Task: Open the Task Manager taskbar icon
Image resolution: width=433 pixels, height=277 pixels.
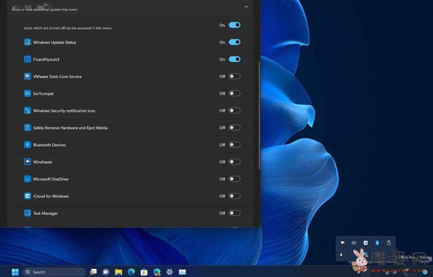Action: point(182,272)
